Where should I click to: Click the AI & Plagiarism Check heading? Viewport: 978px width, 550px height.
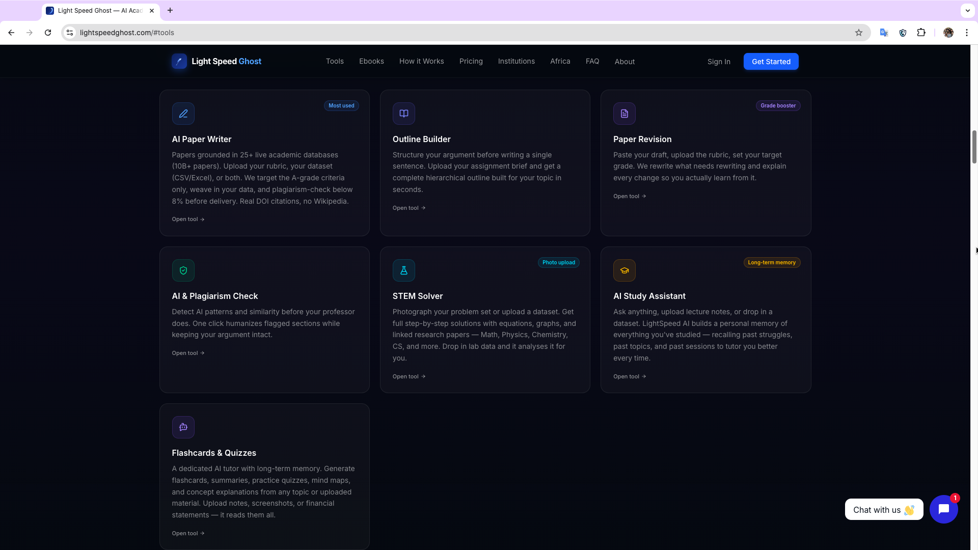tap(215, 296)
